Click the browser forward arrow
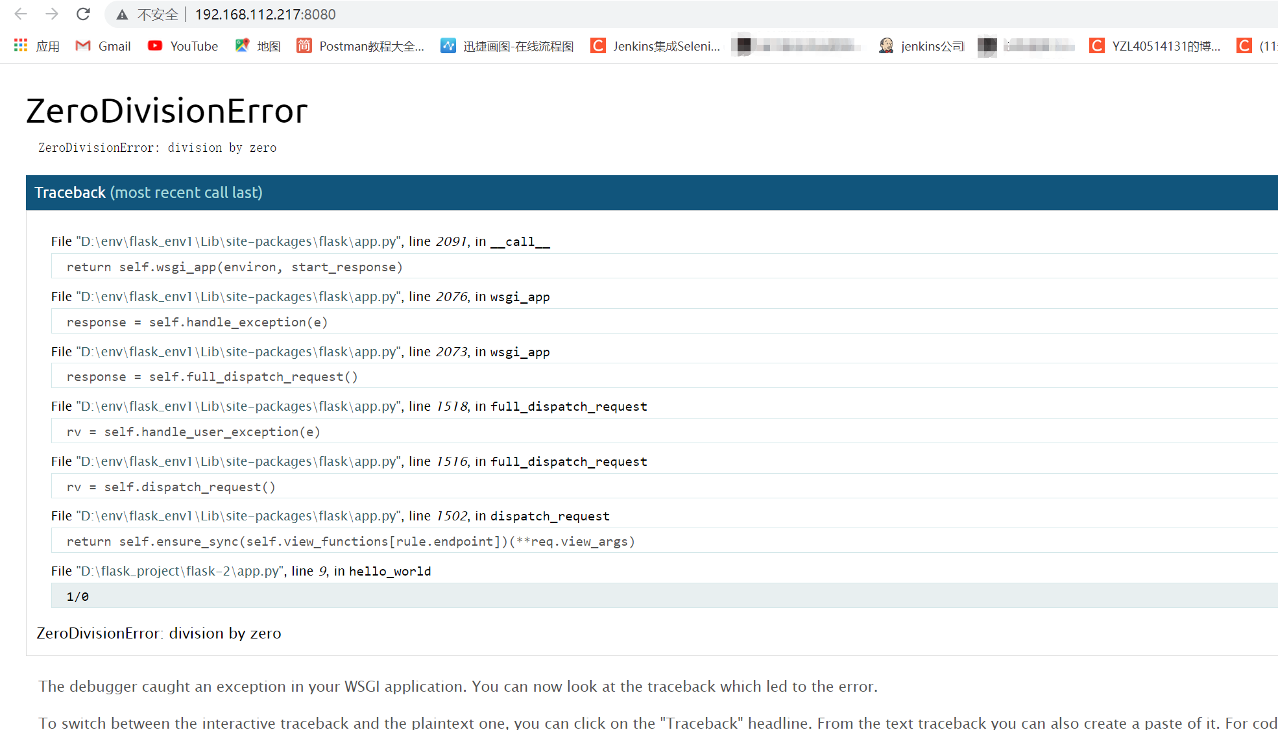This screenshot has height=730, width=1278. tap(52, 14)
